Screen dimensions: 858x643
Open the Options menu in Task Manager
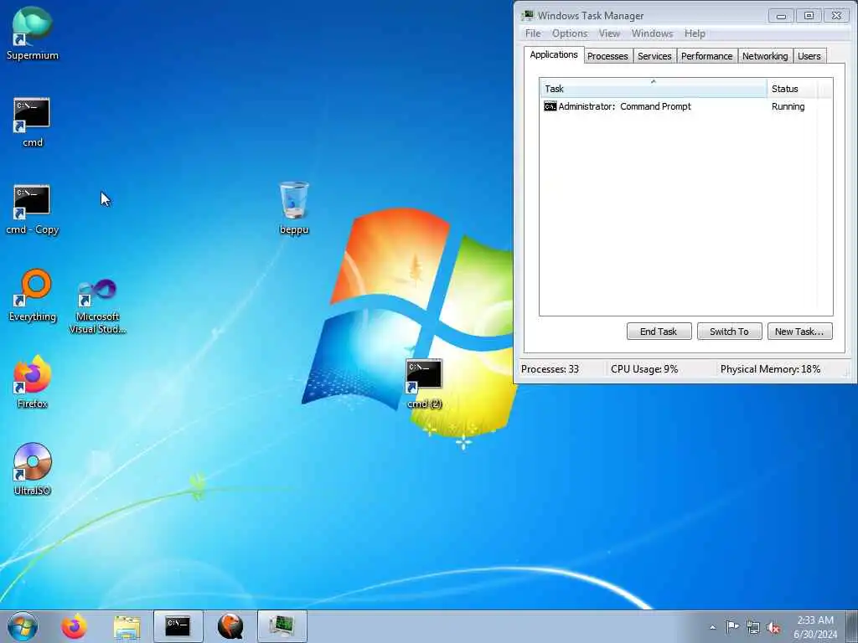(x=570, y=33)
